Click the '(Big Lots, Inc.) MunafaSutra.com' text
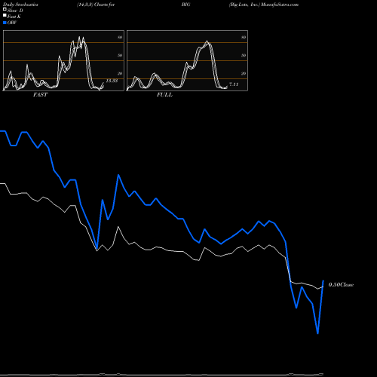The width and height of the screenshot is (377, 377). tap(264, 5)
